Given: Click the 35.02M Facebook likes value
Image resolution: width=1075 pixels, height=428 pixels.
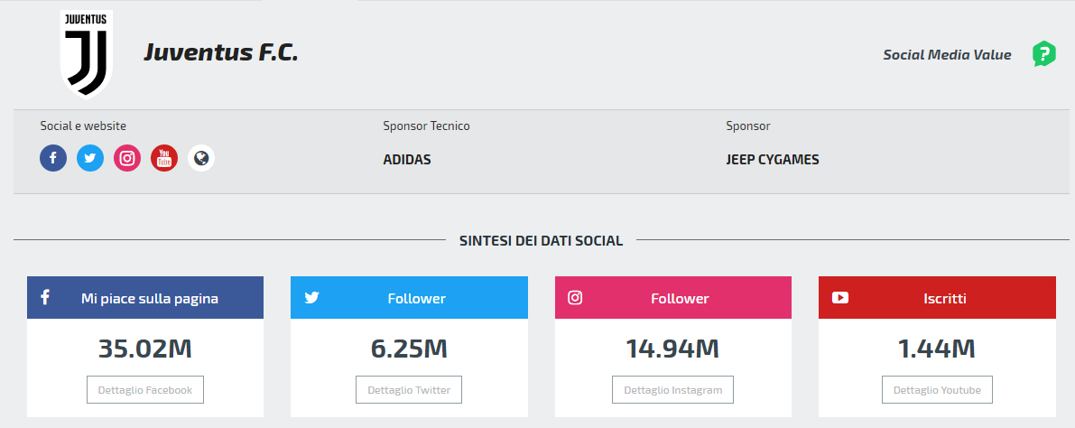Looking at the screenshot, I should [145, 349].
